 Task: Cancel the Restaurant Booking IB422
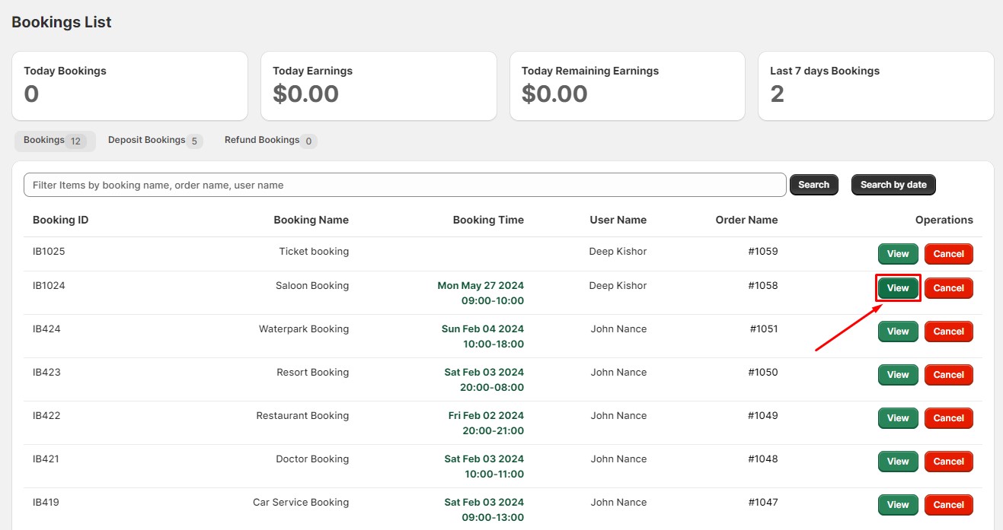point(948,418)
